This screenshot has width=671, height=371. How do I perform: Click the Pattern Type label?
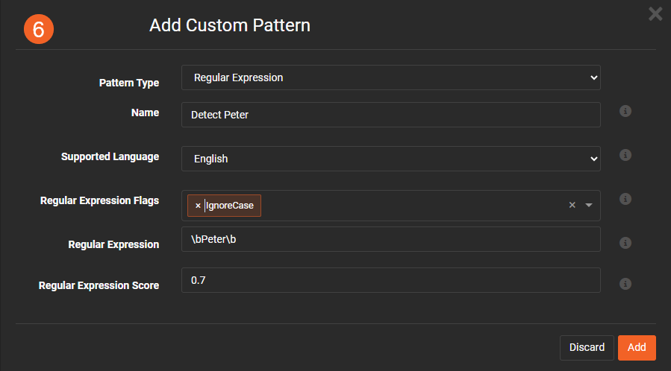[x=129, y=83]
